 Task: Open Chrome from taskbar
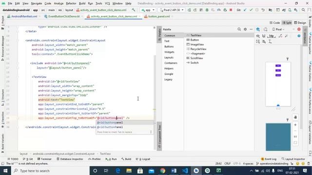162,171
